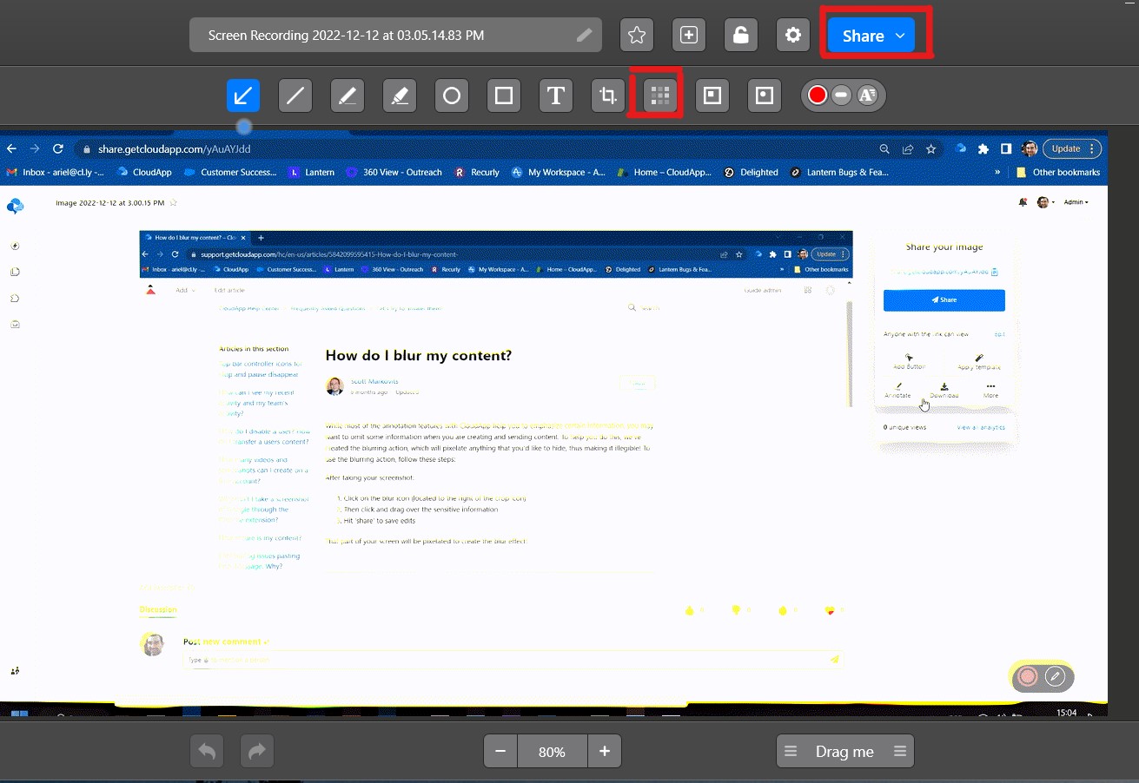Click the browser Update button
The image size is (1139, 783).
1072,148
